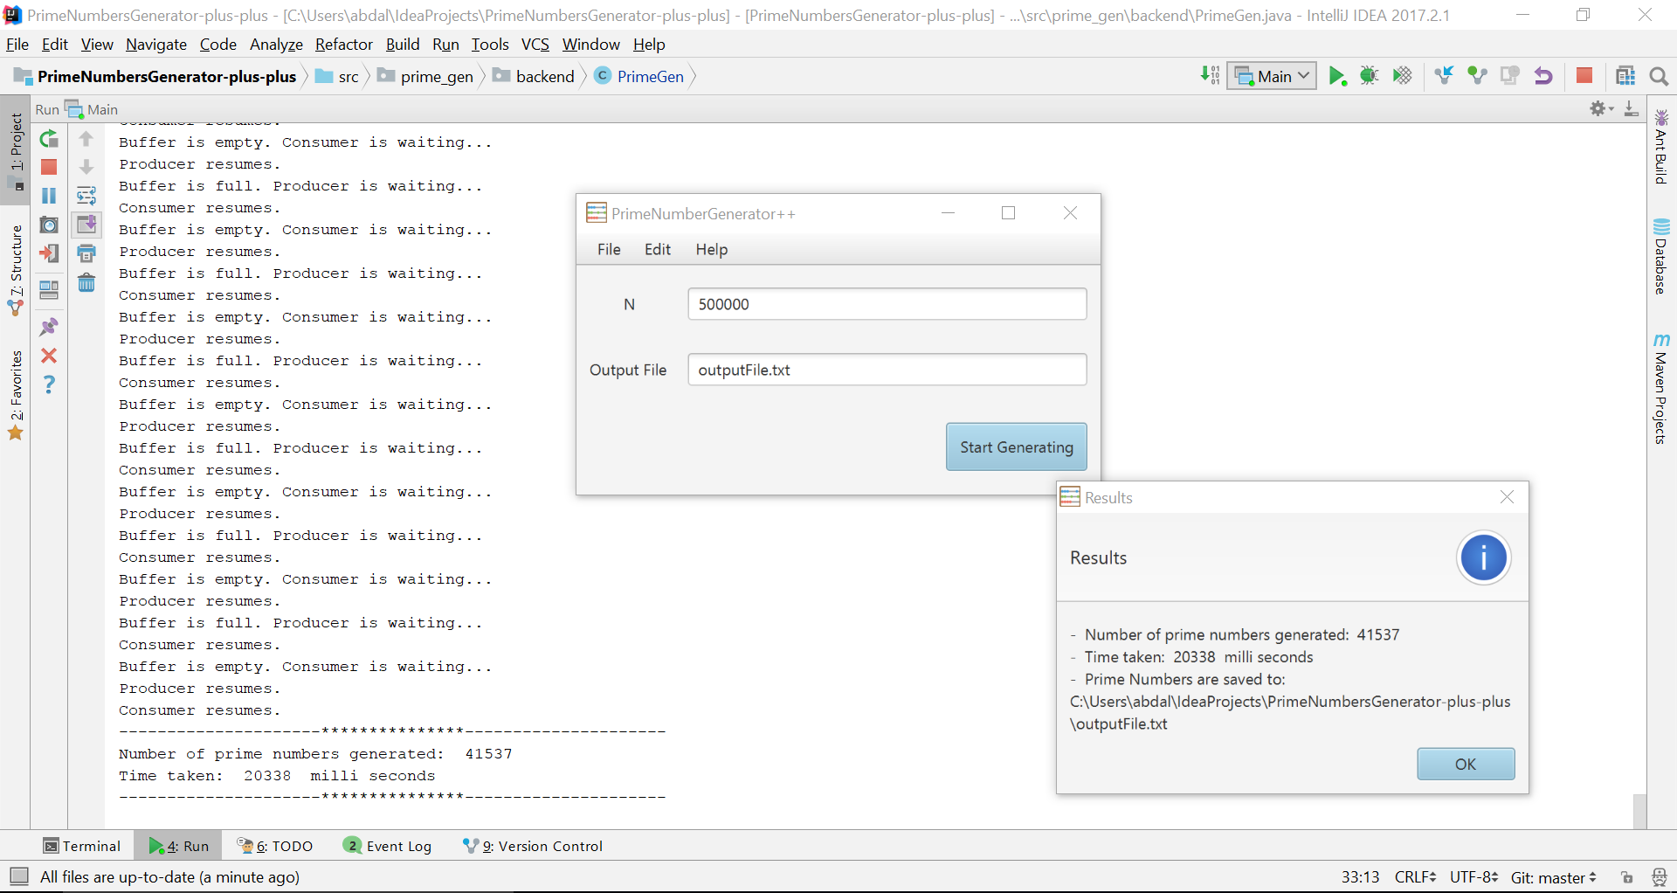
Task: Dump threads using the camera icon
Action: (x=49, y=225)
